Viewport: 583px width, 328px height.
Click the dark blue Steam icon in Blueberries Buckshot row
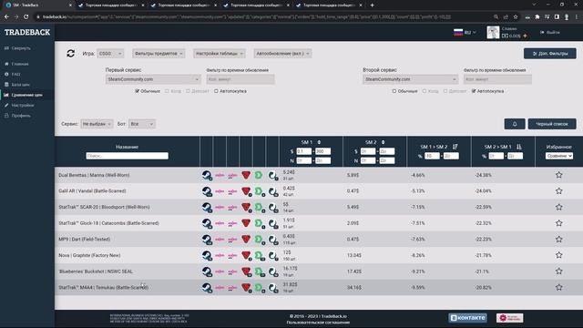pos(207,272)
